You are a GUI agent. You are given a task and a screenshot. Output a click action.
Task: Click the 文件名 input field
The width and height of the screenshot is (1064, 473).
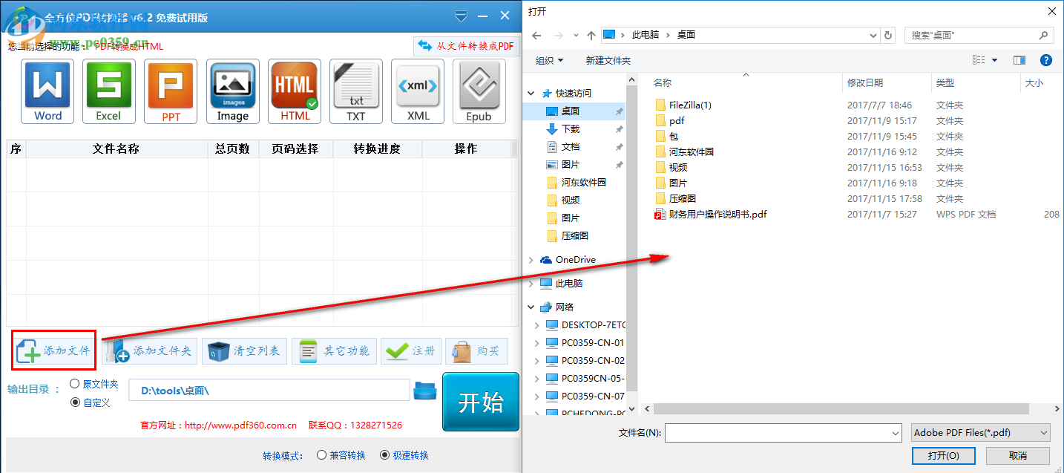pyautogui.click(x=776, y=432)
